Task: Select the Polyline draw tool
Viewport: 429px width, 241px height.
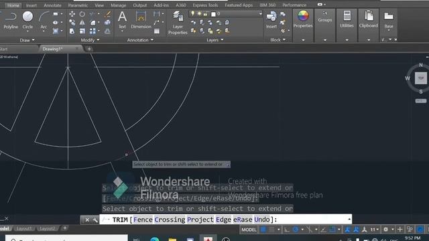Action: tap(11, 19)
